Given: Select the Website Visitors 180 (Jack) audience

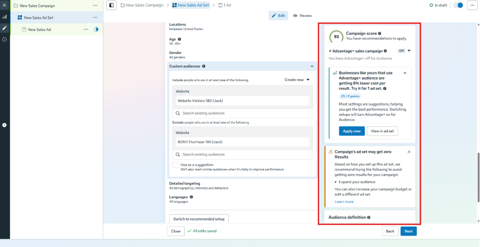Looking at the screenshot, I should [243, 101].
